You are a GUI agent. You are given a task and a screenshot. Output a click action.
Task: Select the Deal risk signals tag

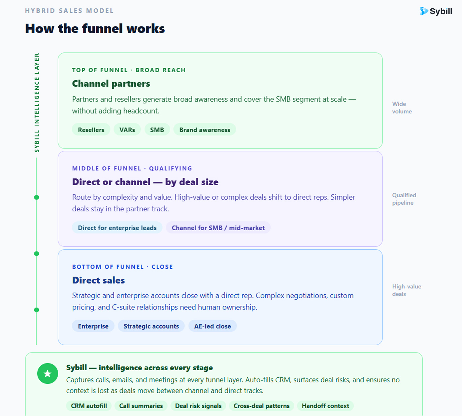(198, 406)
